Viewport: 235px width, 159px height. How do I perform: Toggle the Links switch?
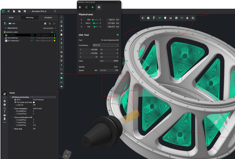[10, 24]
